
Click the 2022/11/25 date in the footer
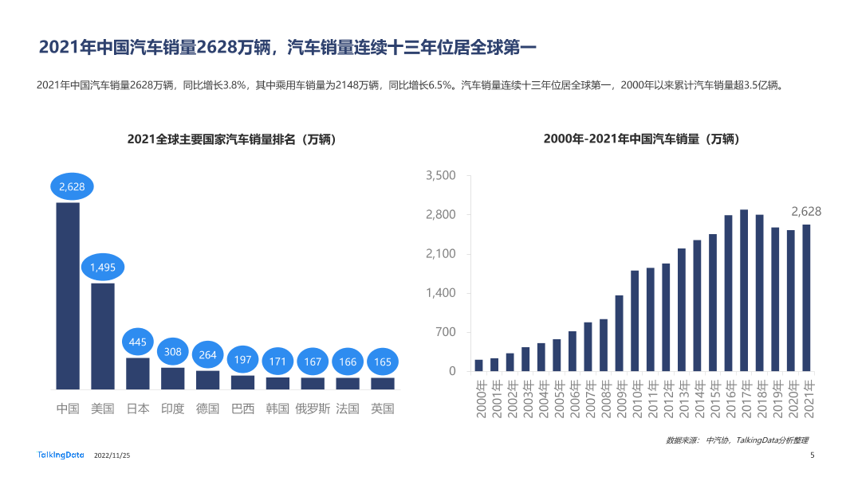[x=112, y=455]
